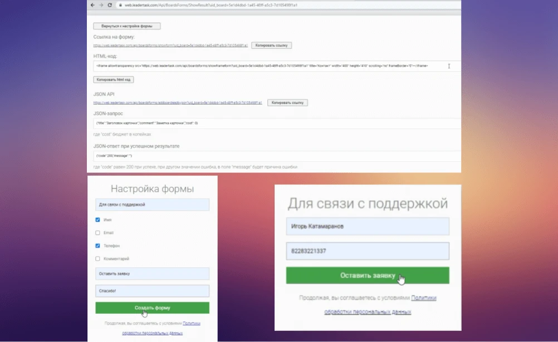Open the JSON API URL link
The image size is (558, 342).
[x=178, y=103]
